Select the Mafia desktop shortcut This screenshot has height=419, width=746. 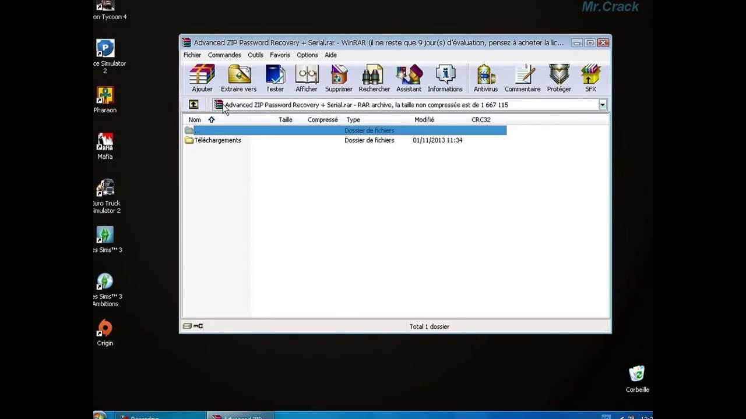(x=105, y=147)
